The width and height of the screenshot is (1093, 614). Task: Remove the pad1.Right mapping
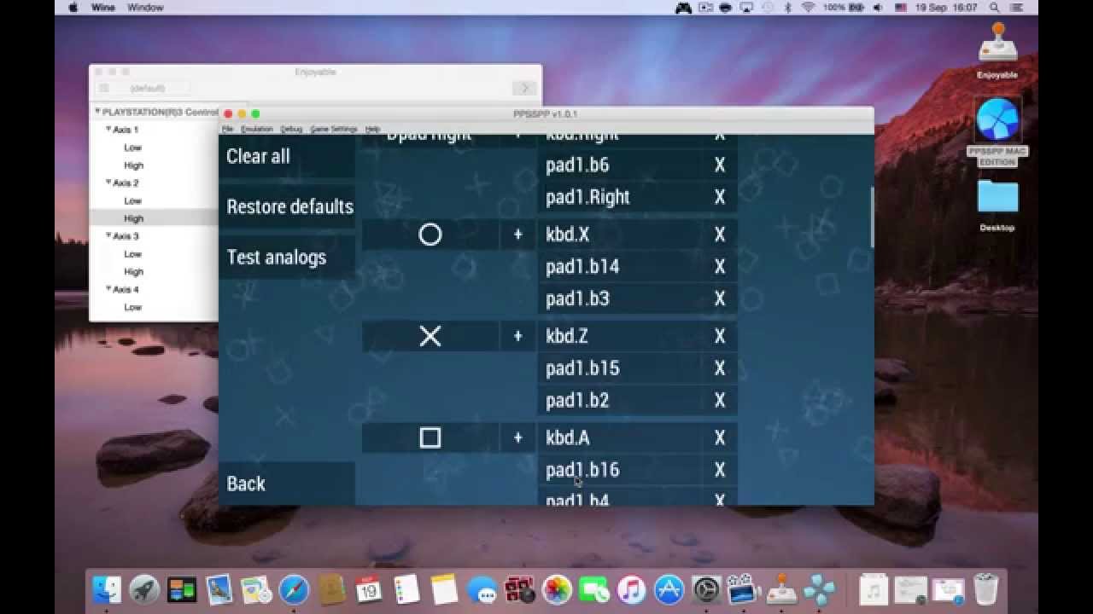point(720,197)
